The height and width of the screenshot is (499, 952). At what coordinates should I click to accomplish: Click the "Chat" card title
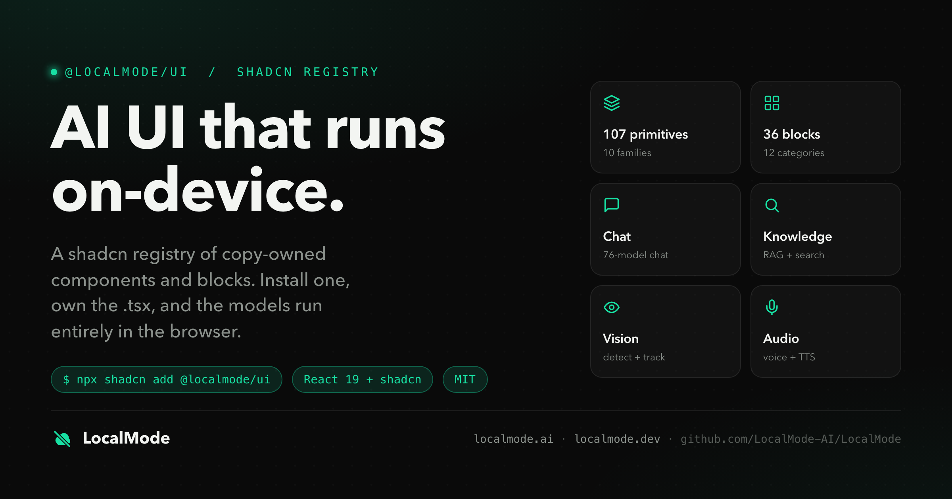click(617, 236)
